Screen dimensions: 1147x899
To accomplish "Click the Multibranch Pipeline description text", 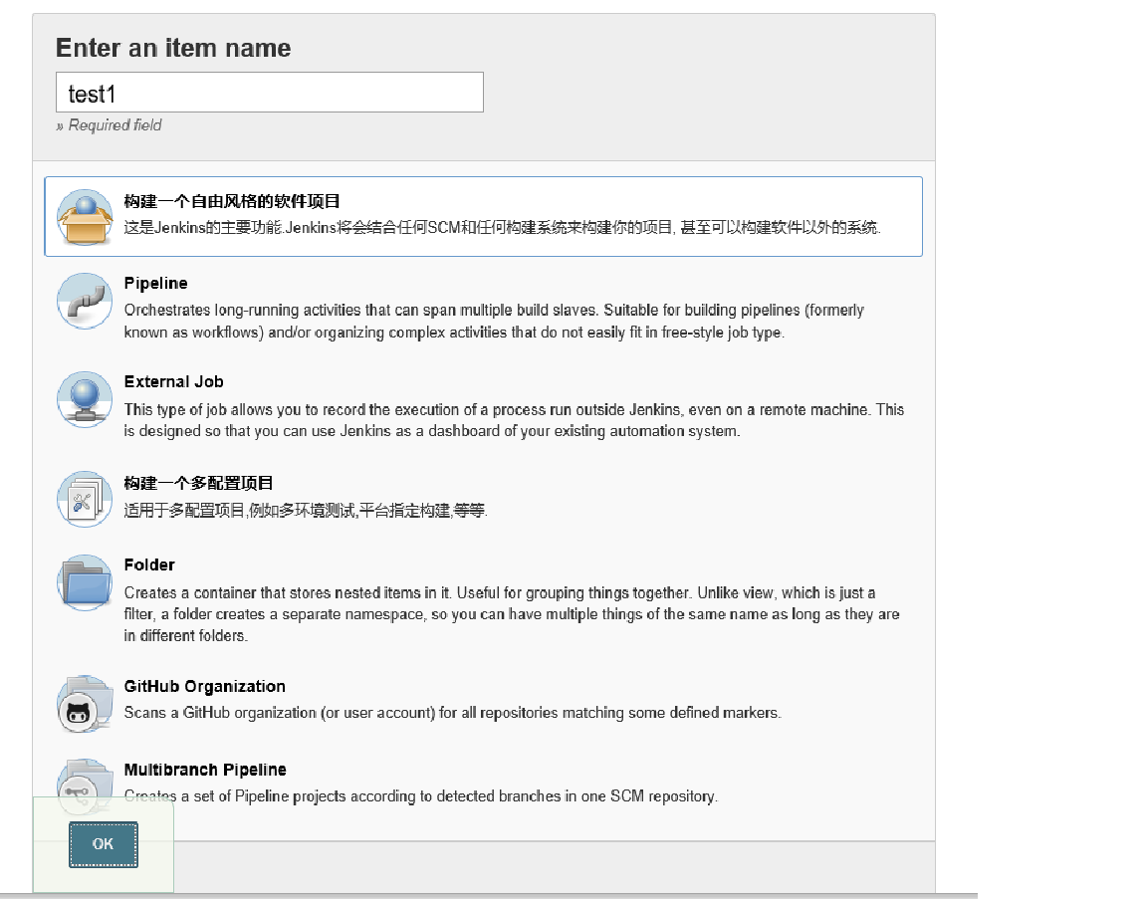I will pos(420,795).
